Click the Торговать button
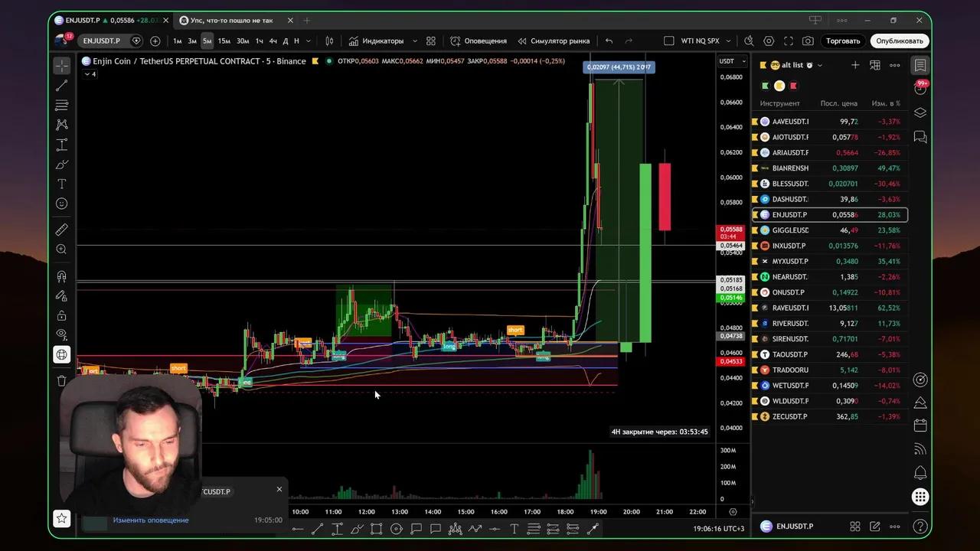Screen dimensions: 980x551 tap(843, 41)
